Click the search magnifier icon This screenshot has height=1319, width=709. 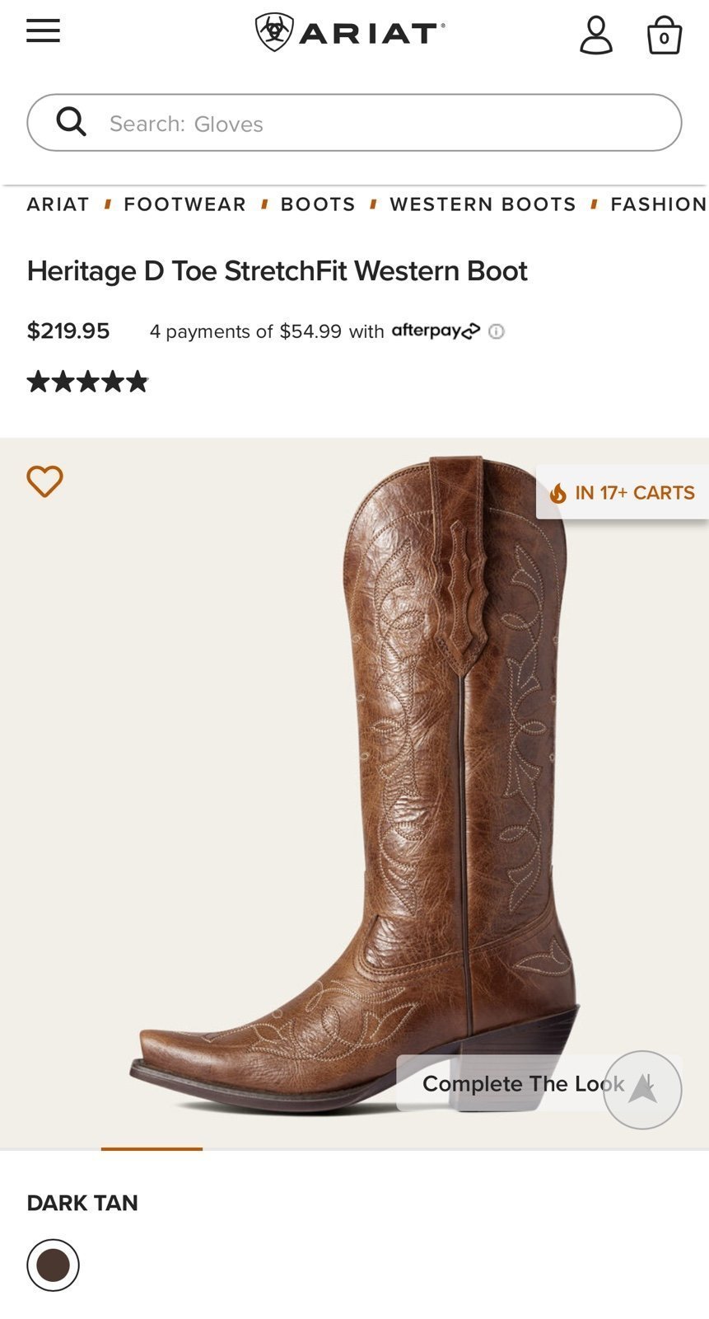[72, 122]
